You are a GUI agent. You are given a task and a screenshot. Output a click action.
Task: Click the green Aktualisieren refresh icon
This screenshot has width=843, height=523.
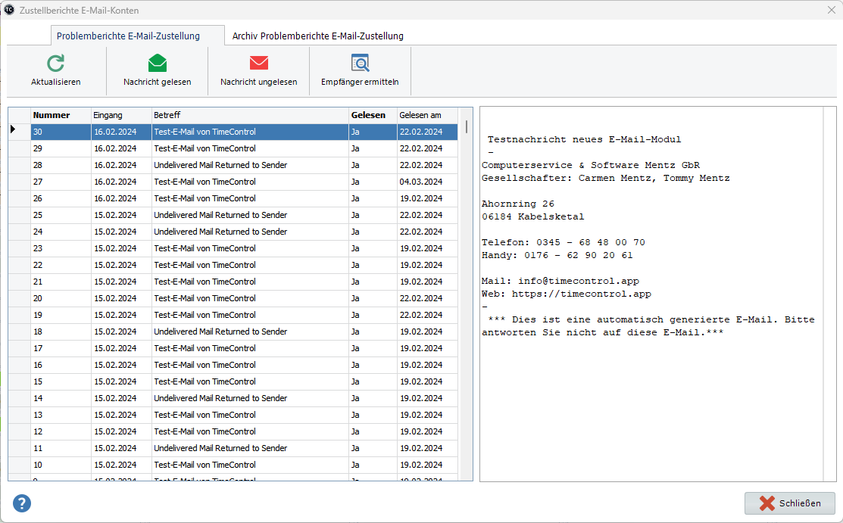coord(55,64)
